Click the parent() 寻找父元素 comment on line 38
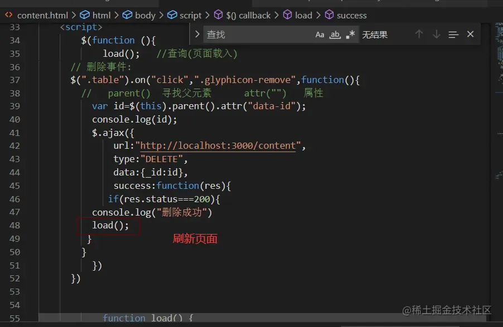Image resolution: width=503 pixels, height=327 pixels. pyautogui.click(x=159, y=93)
